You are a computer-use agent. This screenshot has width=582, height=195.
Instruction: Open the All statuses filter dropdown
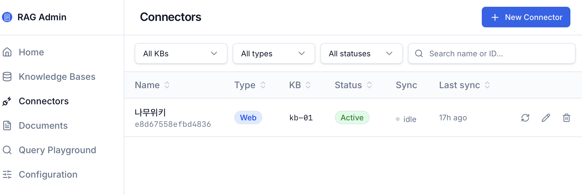coord(362,53)
